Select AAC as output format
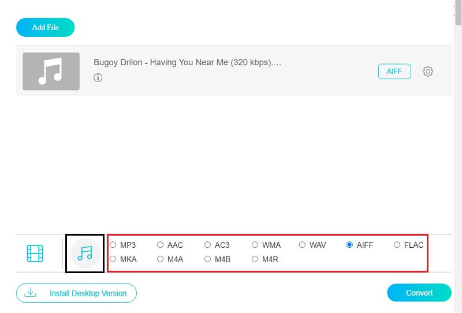This screenshot has height=313, width=462. click(x=161, y=245)
